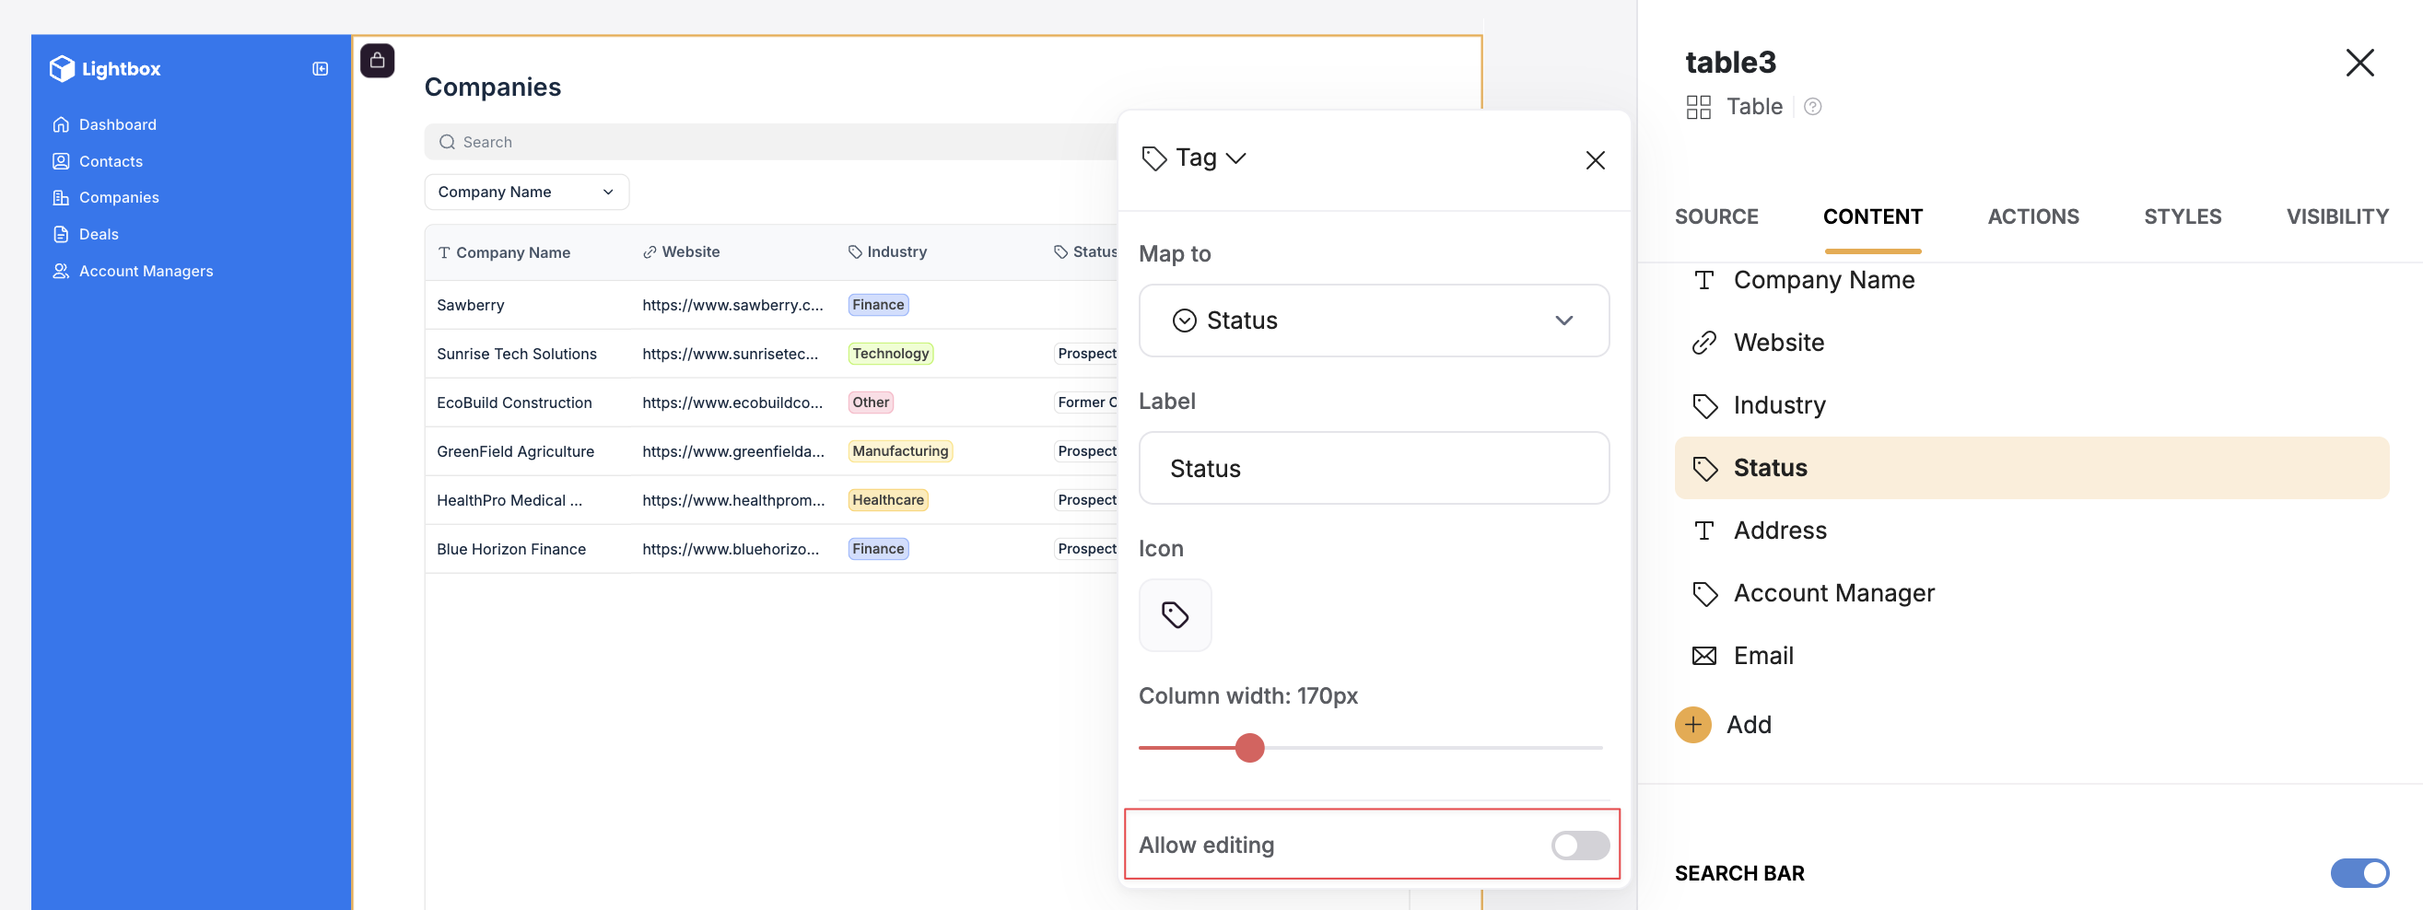
Task: Click the help question mark icon
Action: point(1812,107)
